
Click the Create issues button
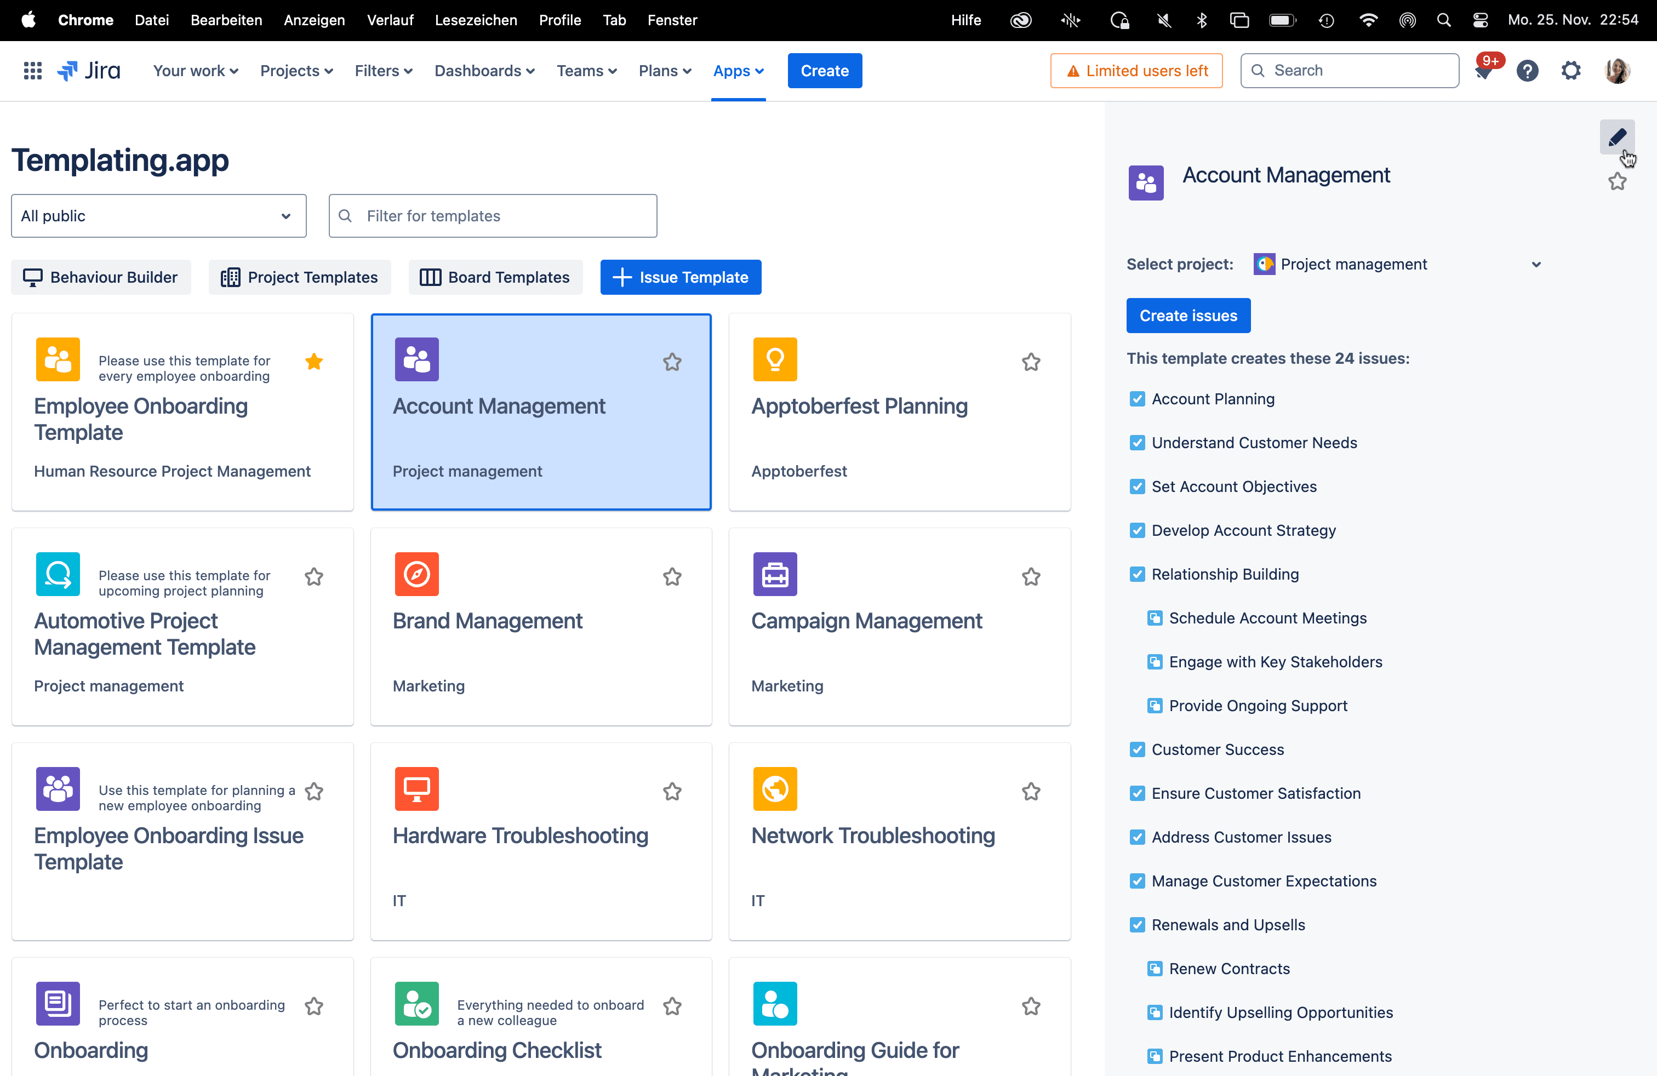pos(1188,316)
